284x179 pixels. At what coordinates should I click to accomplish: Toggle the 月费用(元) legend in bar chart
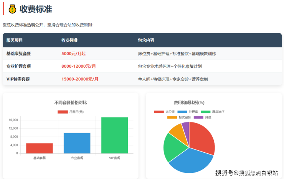[70, 112]
